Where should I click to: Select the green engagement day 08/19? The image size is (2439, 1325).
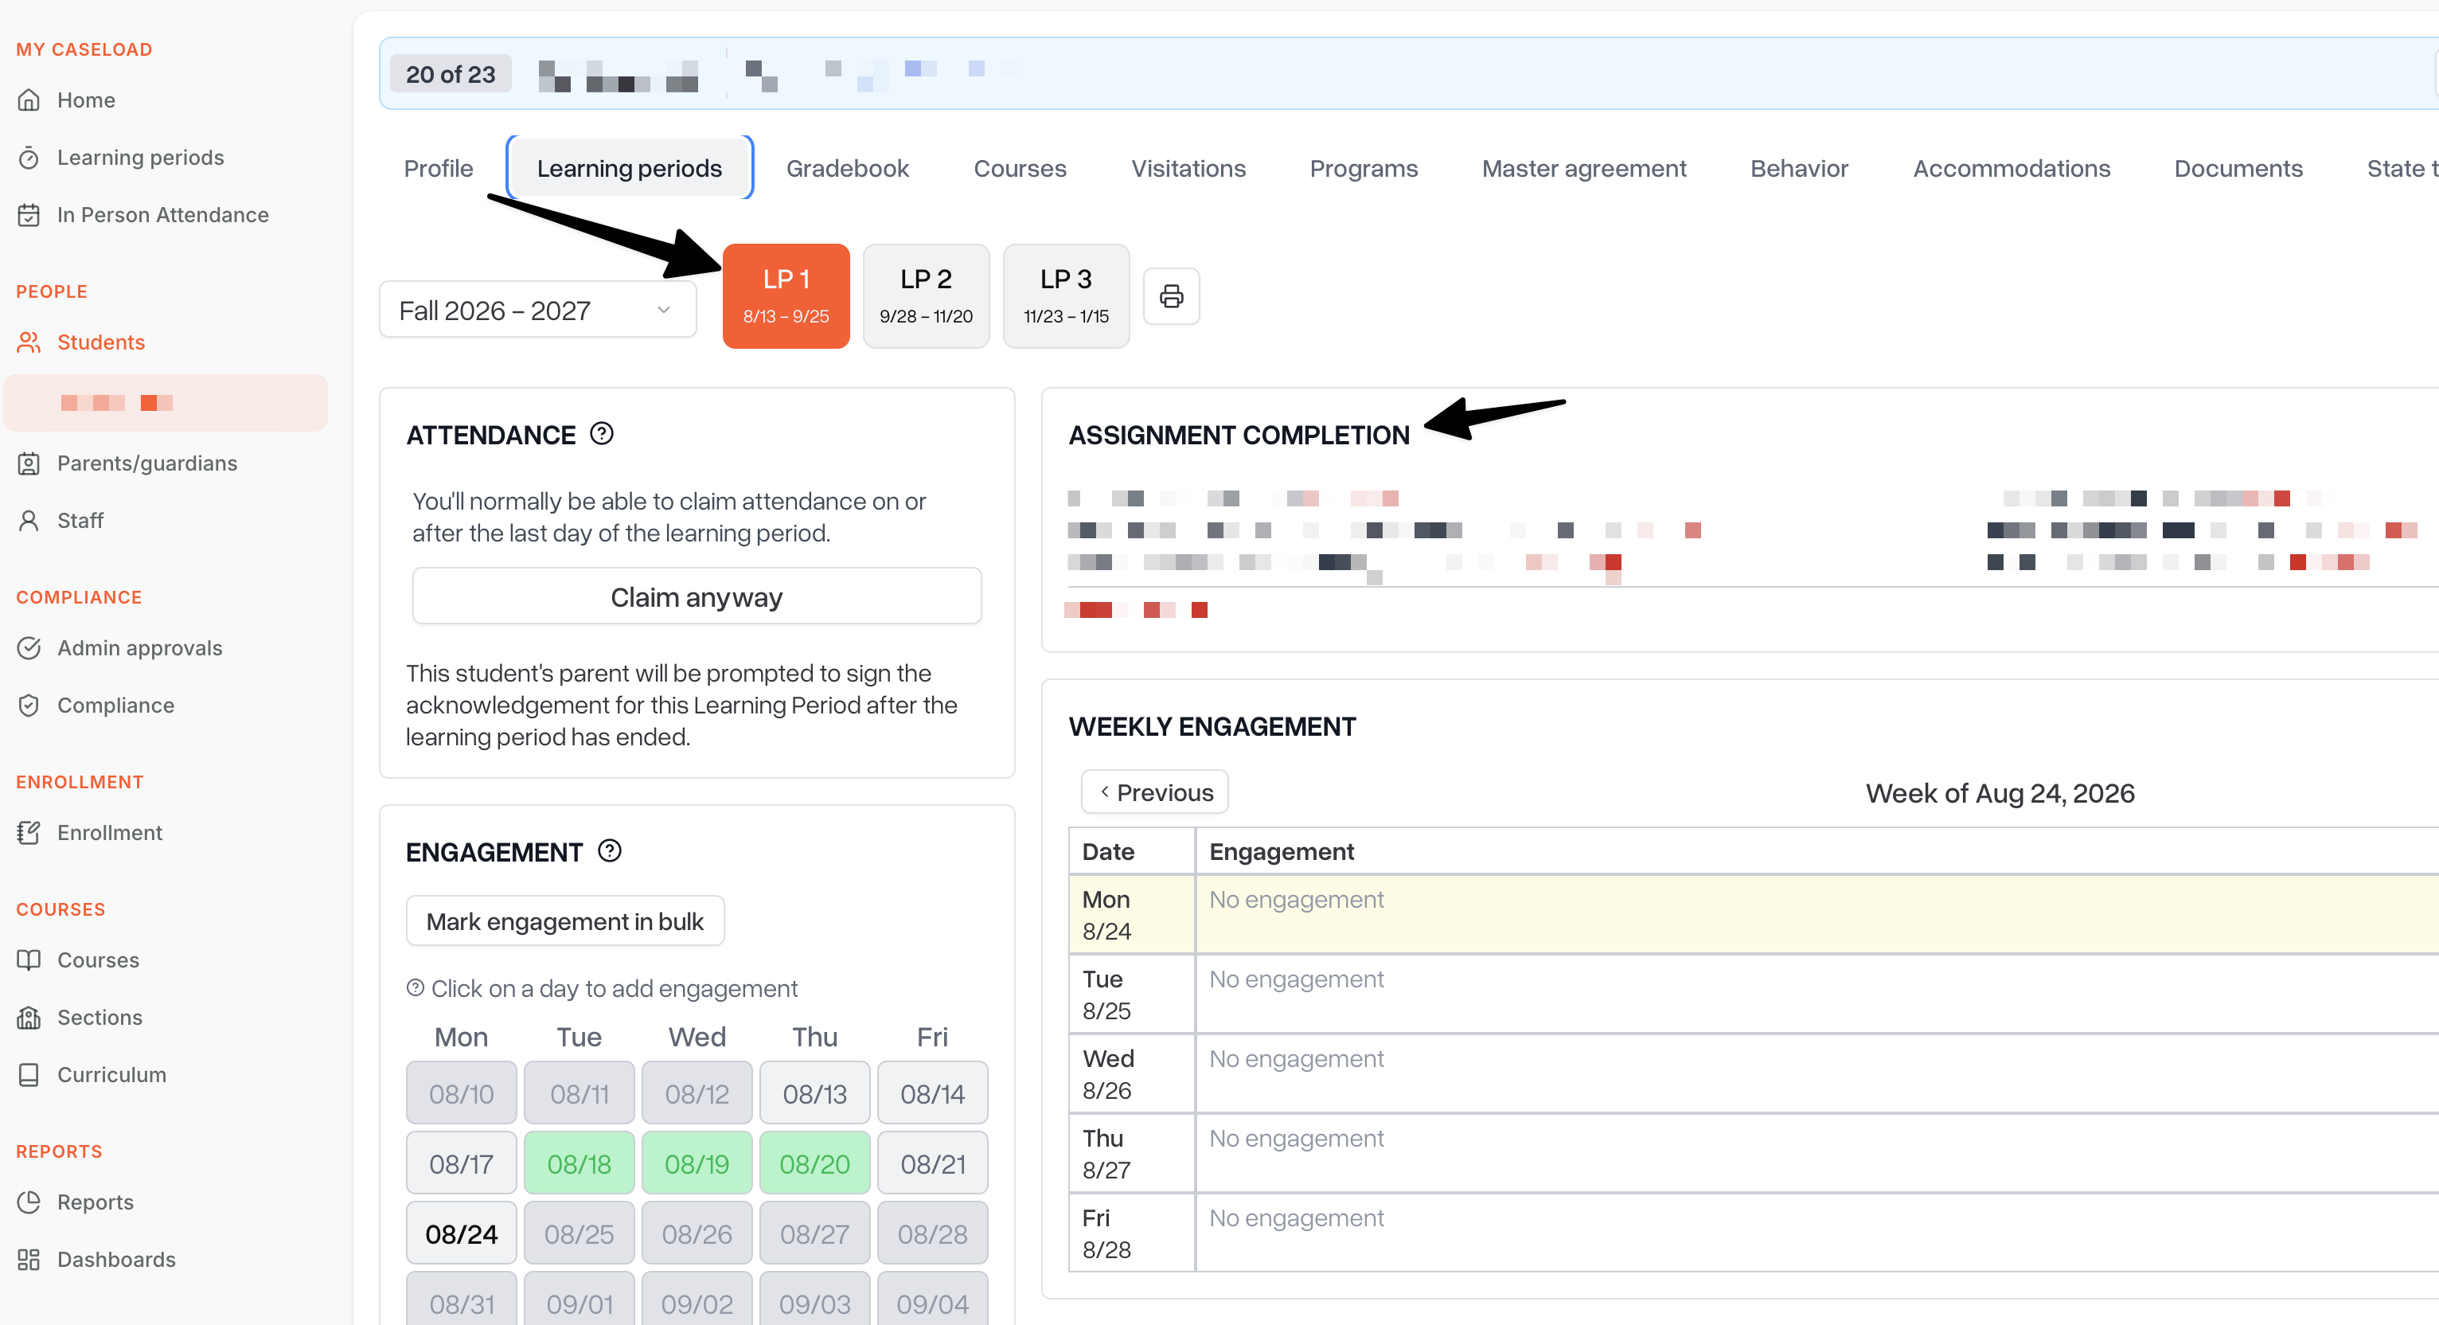pos(697,1163)
